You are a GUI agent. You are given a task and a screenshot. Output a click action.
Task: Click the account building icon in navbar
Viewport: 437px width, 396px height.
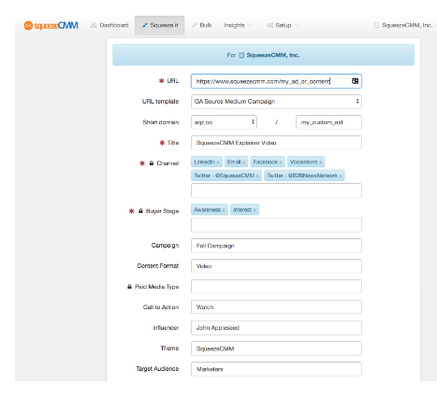[377, 25]
